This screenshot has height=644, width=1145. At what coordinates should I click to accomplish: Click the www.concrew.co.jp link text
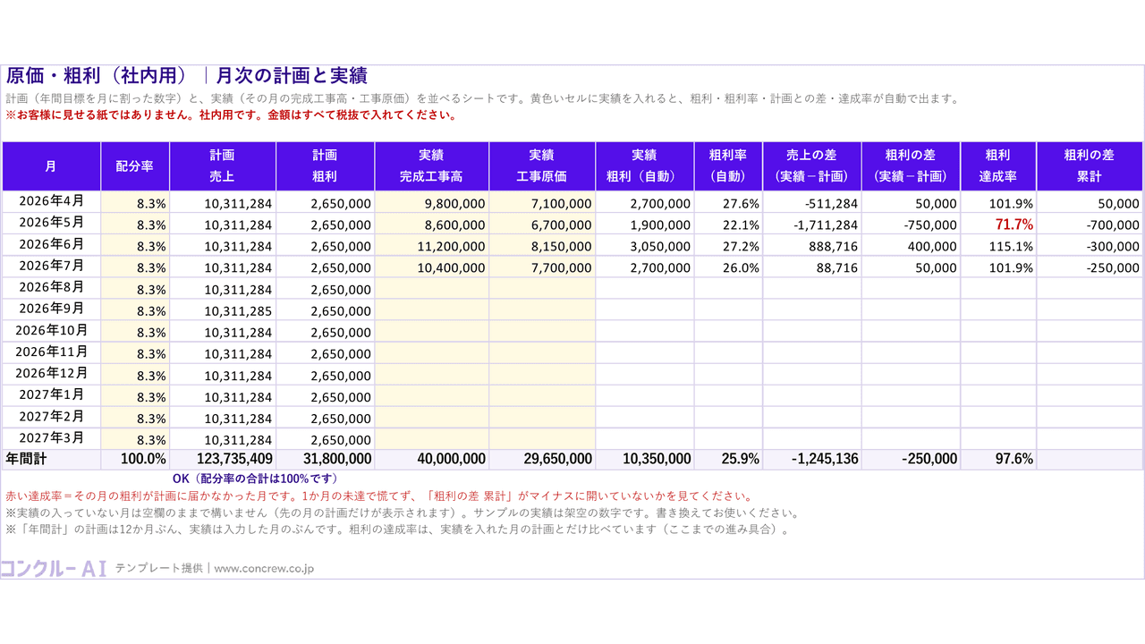click(264, 568)
